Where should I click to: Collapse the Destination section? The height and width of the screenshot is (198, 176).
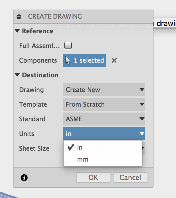coord(17,75)
